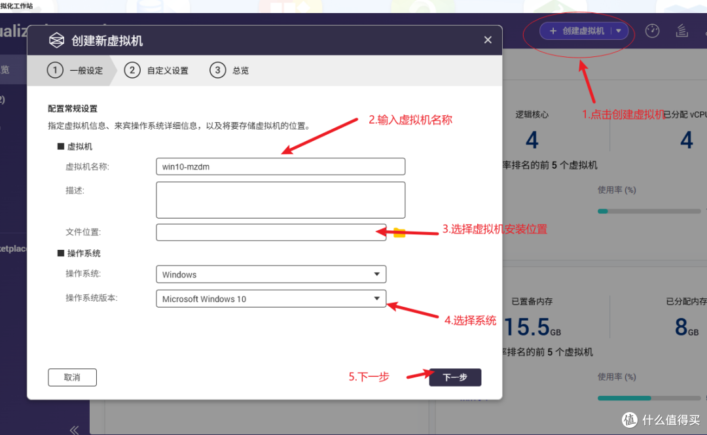Expand the 操作系统版本 Windows 10 dropdown
The image size is (707, 435).
coord(271,298)
